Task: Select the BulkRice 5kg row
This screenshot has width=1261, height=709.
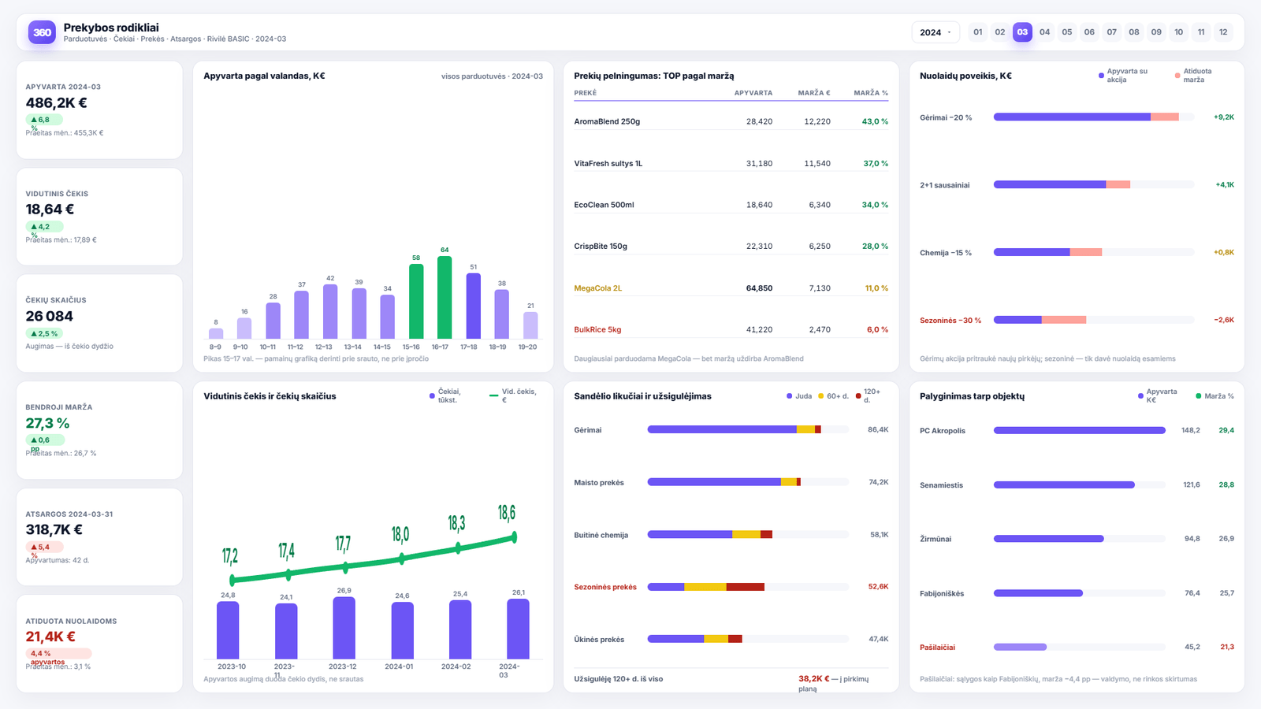Action: point(731,329)
